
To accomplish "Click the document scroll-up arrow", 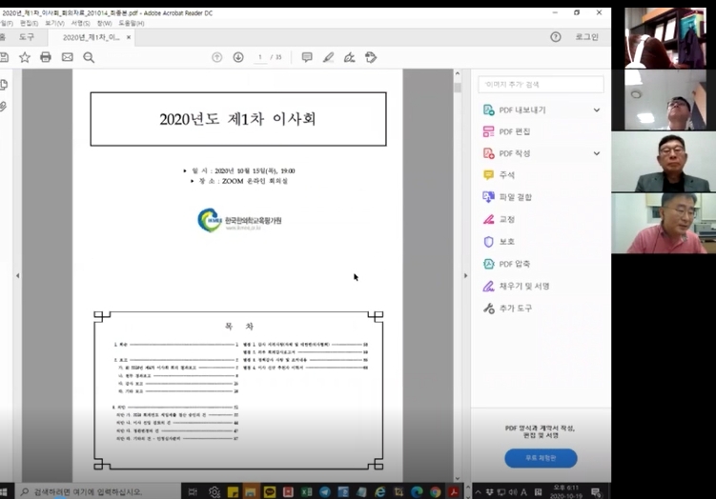I will pyautogui.click(x=457, y=73).
